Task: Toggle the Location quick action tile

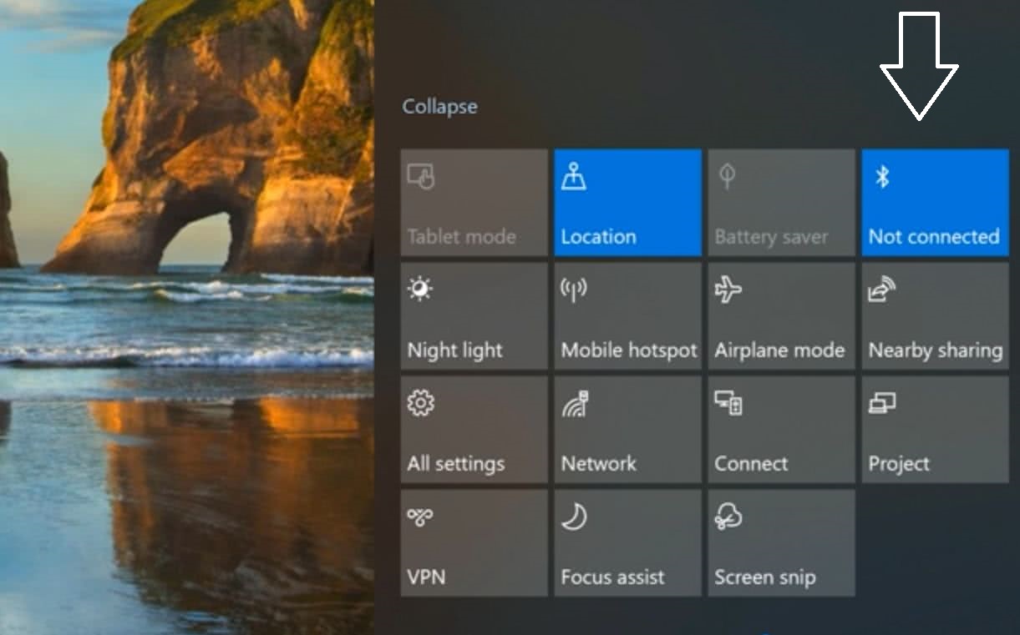Action: pyautogui.click(x=627, y=203)
